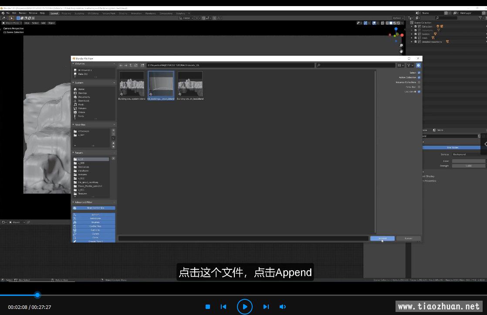Go to the Home system folder
Viewport: 487px width, 315px height.
(81, 89)
